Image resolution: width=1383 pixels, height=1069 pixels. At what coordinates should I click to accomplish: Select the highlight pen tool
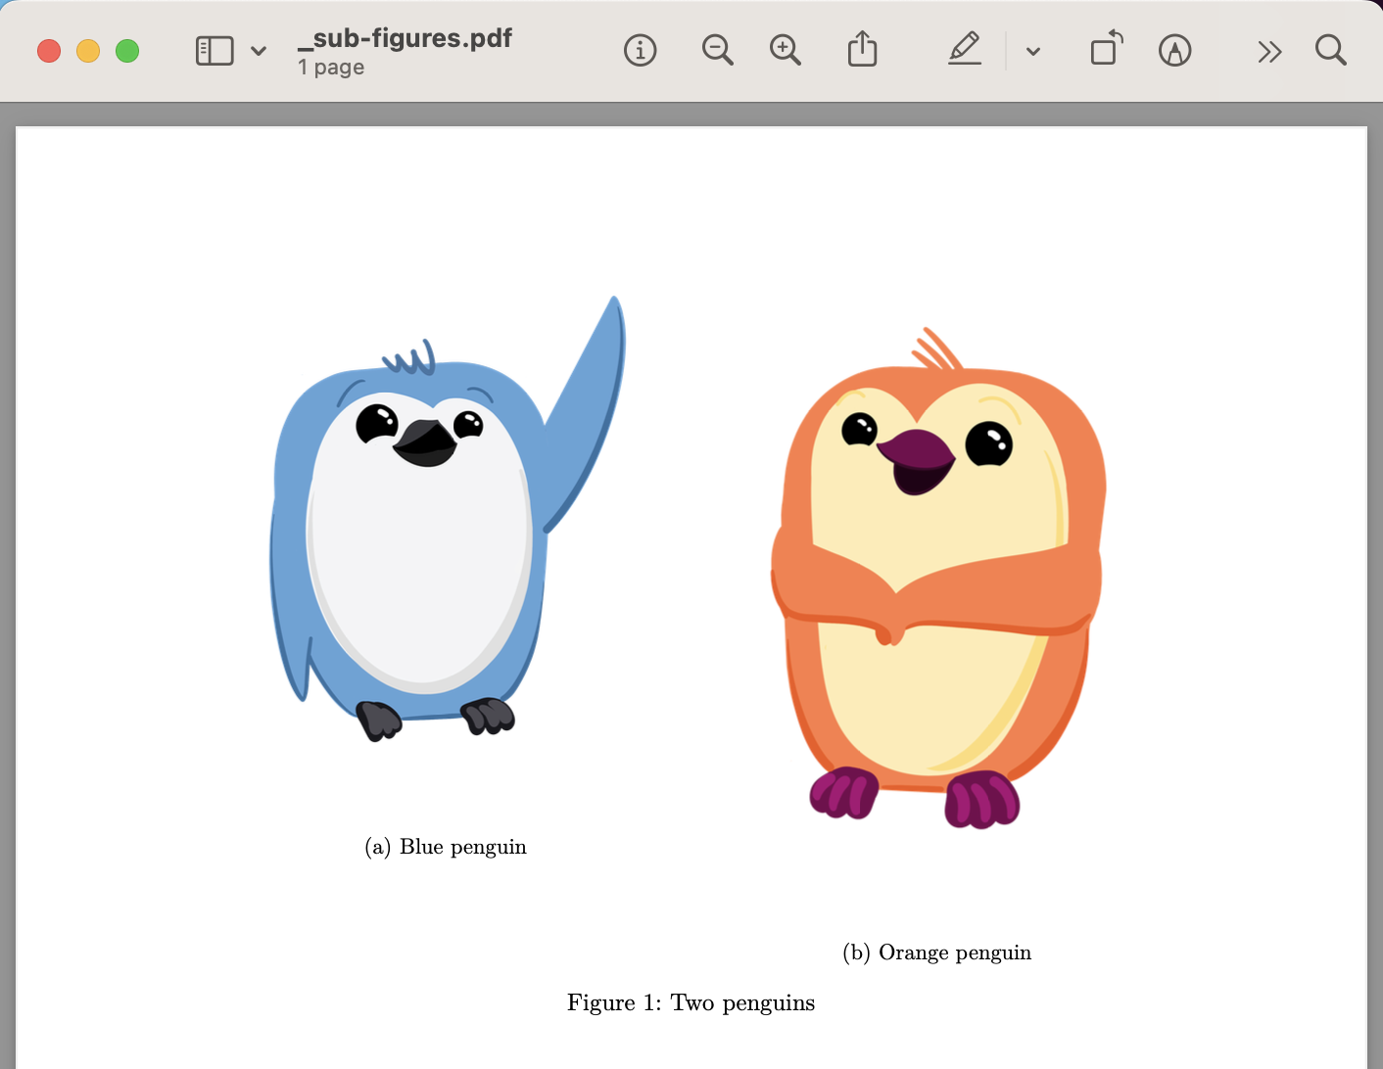pyautogui.click(x=965, y=49)
